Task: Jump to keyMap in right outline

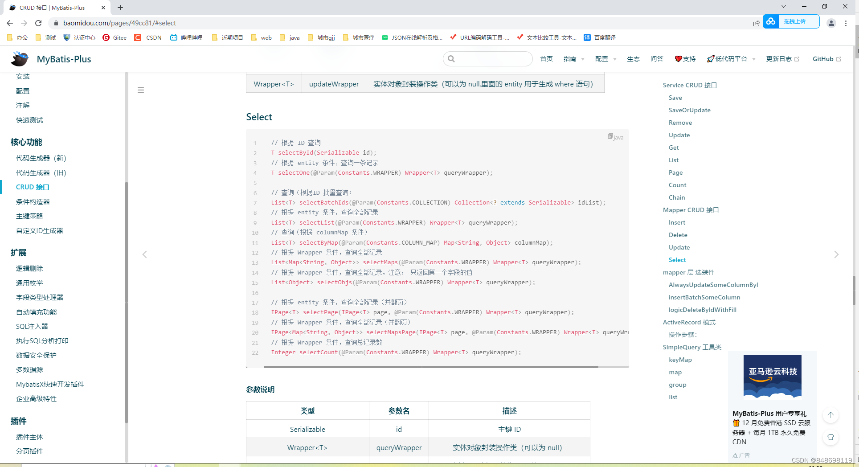Action: 680,360
